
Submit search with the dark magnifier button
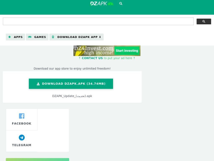[x=204, y=21]
